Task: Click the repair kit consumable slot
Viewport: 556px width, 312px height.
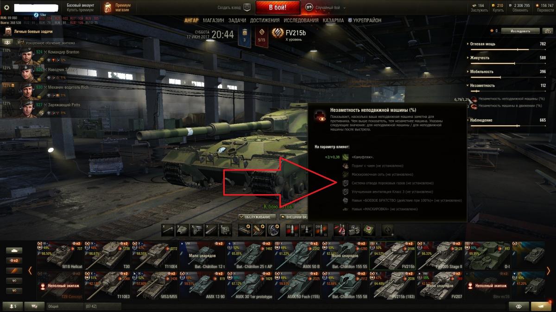Action: 355,229
